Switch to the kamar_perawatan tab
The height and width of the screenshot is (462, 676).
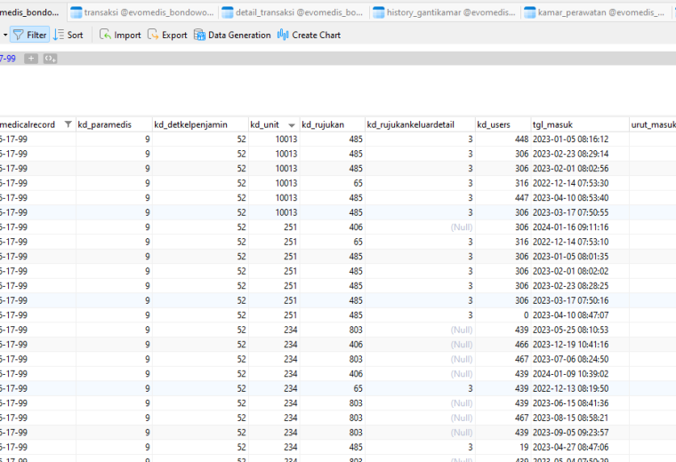point(595,12)
